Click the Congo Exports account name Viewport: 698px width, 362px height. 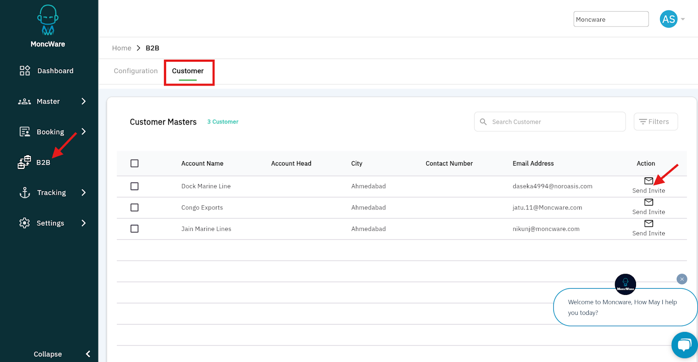tap(202, 207)
